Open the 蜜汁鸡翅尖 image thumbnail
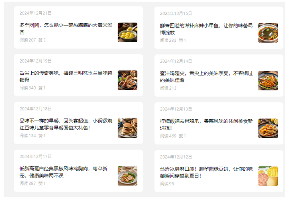289x202 pixels. 268,81
